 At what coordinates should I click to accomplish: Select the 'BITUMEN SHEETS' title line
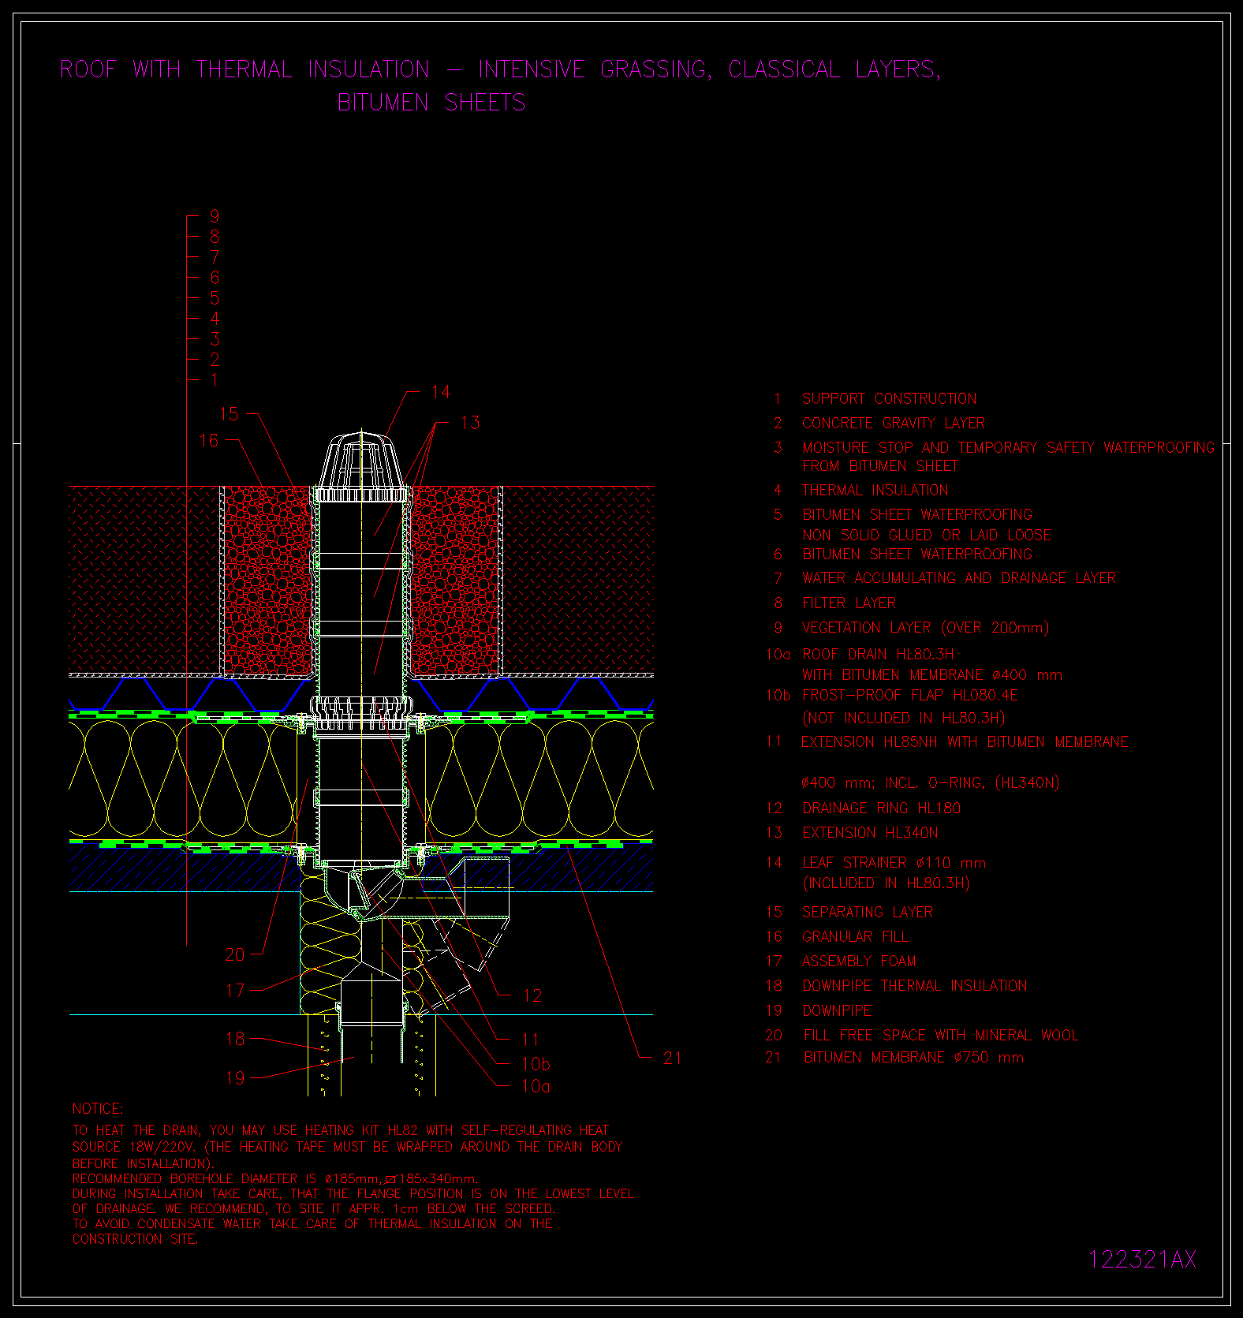point(431,103)
